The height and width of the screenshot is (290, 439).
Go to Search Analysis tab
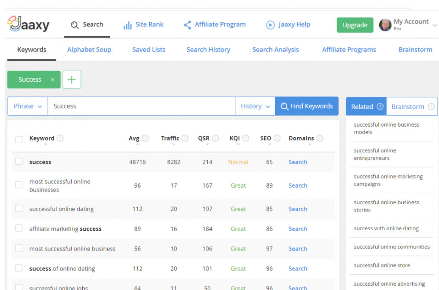[x=275, y=50]
